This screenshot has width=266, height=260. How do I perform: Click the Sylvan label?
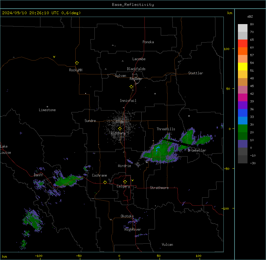[120, 76]
